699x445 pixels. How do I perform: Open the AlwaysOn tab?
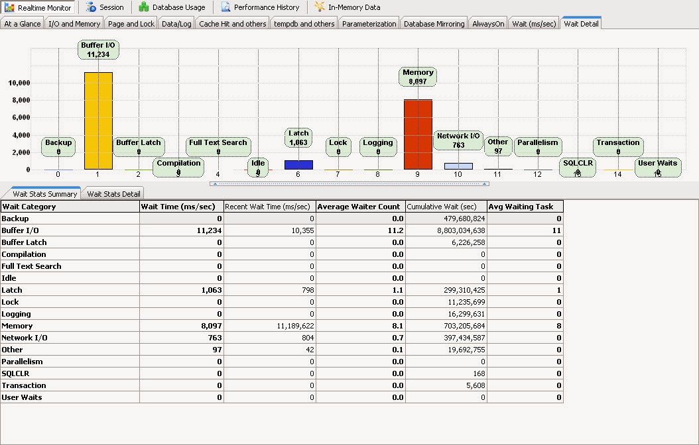coord(489,23)
